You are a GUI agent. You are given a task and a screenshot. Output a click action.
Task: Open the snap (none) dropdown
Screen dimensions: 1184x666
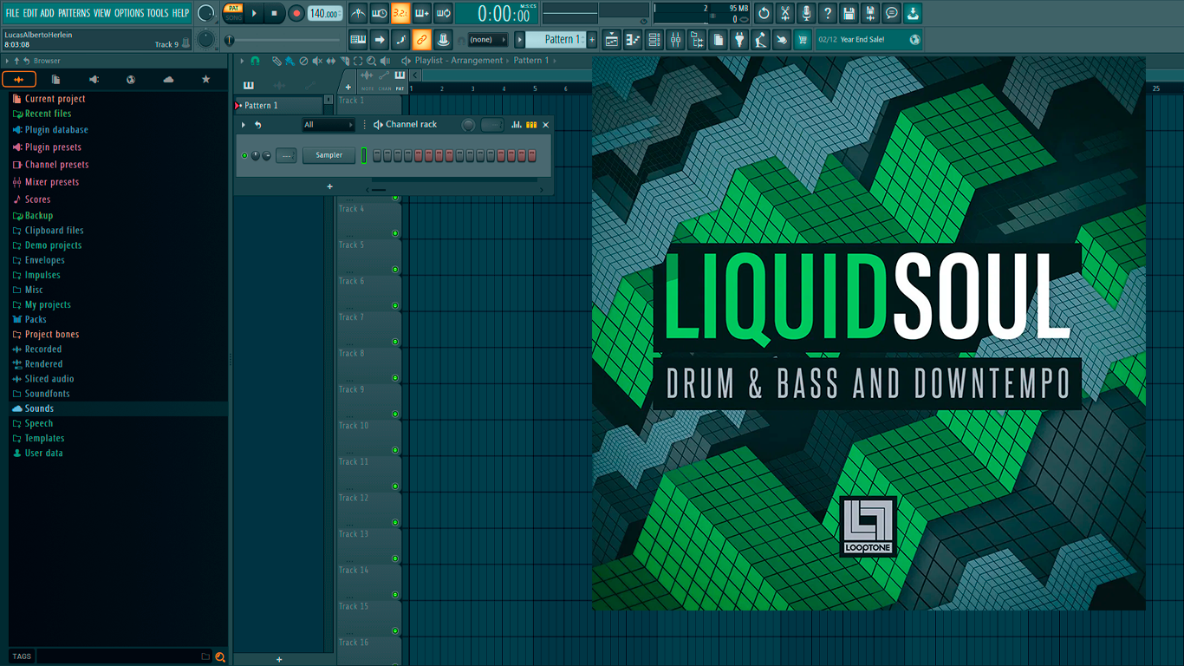[488, 40]
